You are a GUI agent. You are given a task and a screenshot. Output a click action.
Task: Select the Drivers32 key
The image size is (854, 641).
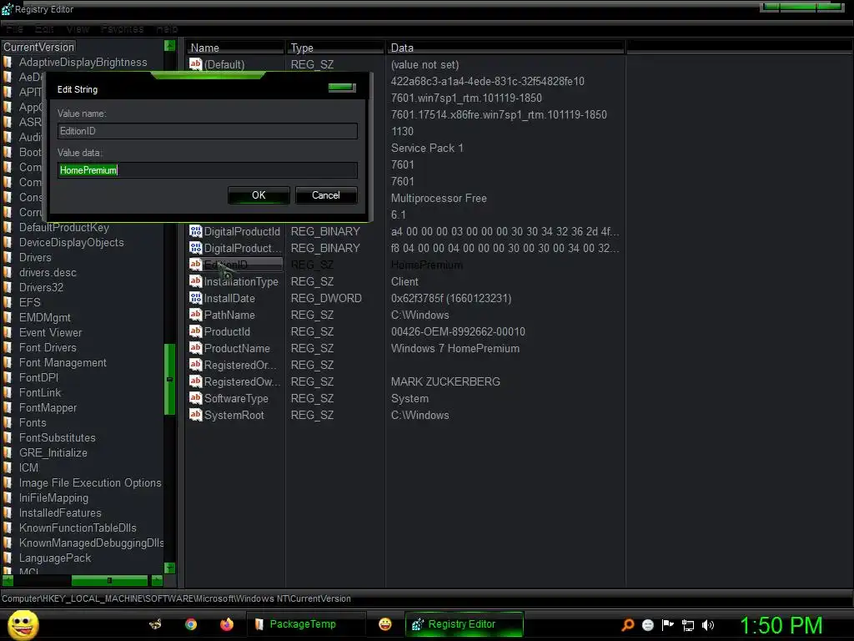click(42, 287)
